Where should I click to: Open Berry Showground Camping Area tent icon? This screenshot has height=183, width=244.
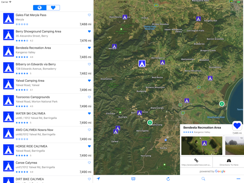point(8,35)
